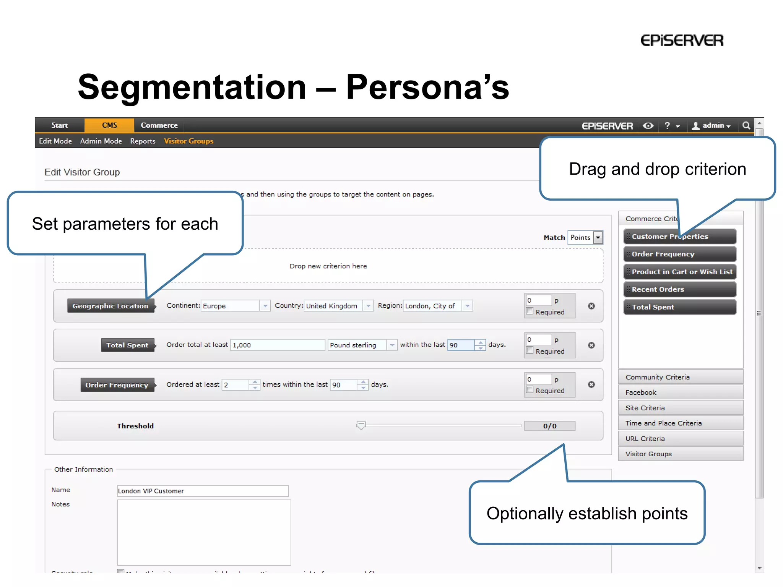
Task: Select the Total Spent sidebar criterion
Action: pos(680,307)
